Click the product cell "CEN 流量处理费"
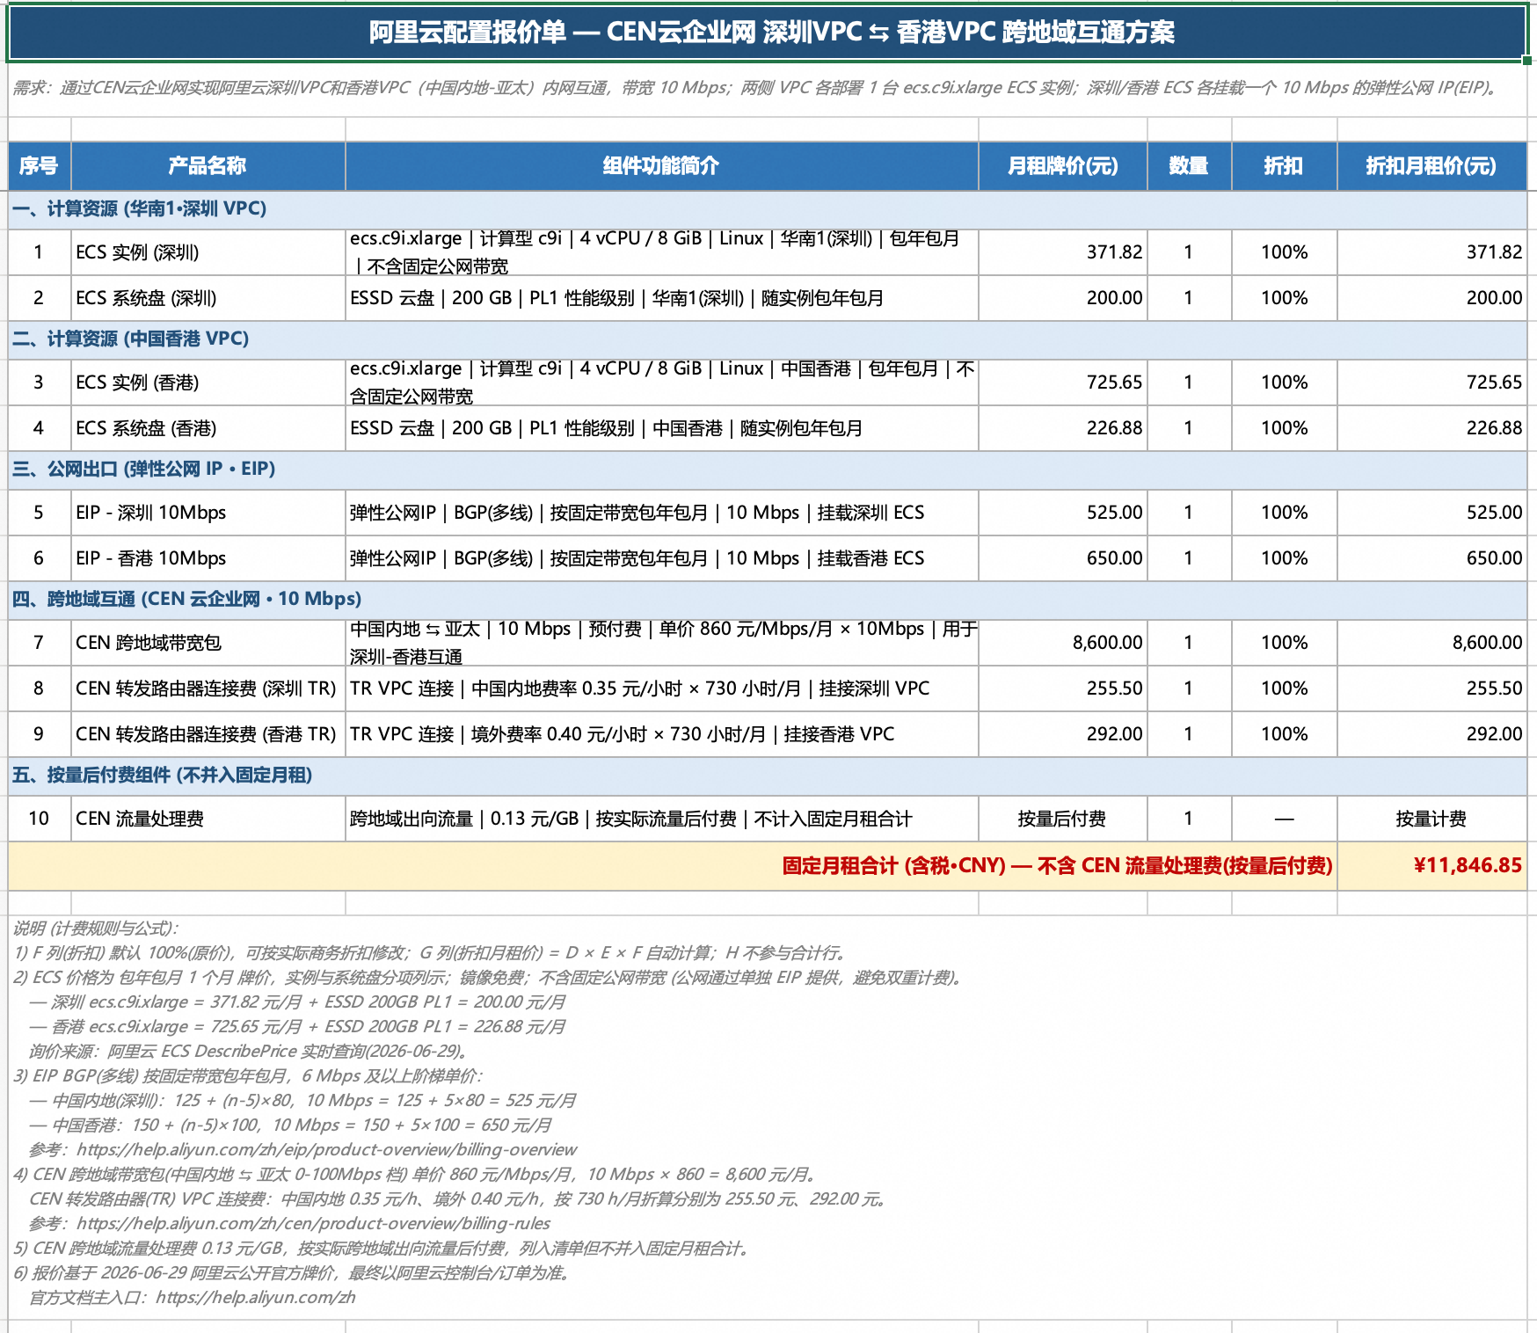This screenshot has width=1537, height=1333. point(208,819)
